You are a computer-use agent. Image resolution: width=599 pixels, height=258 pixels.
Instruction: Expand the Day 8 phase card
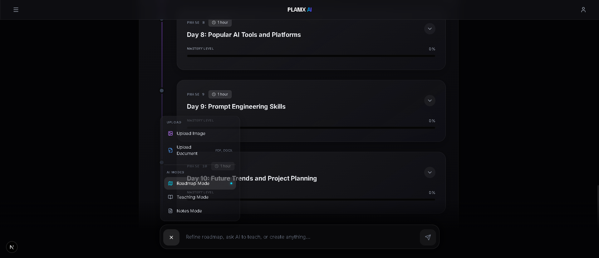(430, 29)
